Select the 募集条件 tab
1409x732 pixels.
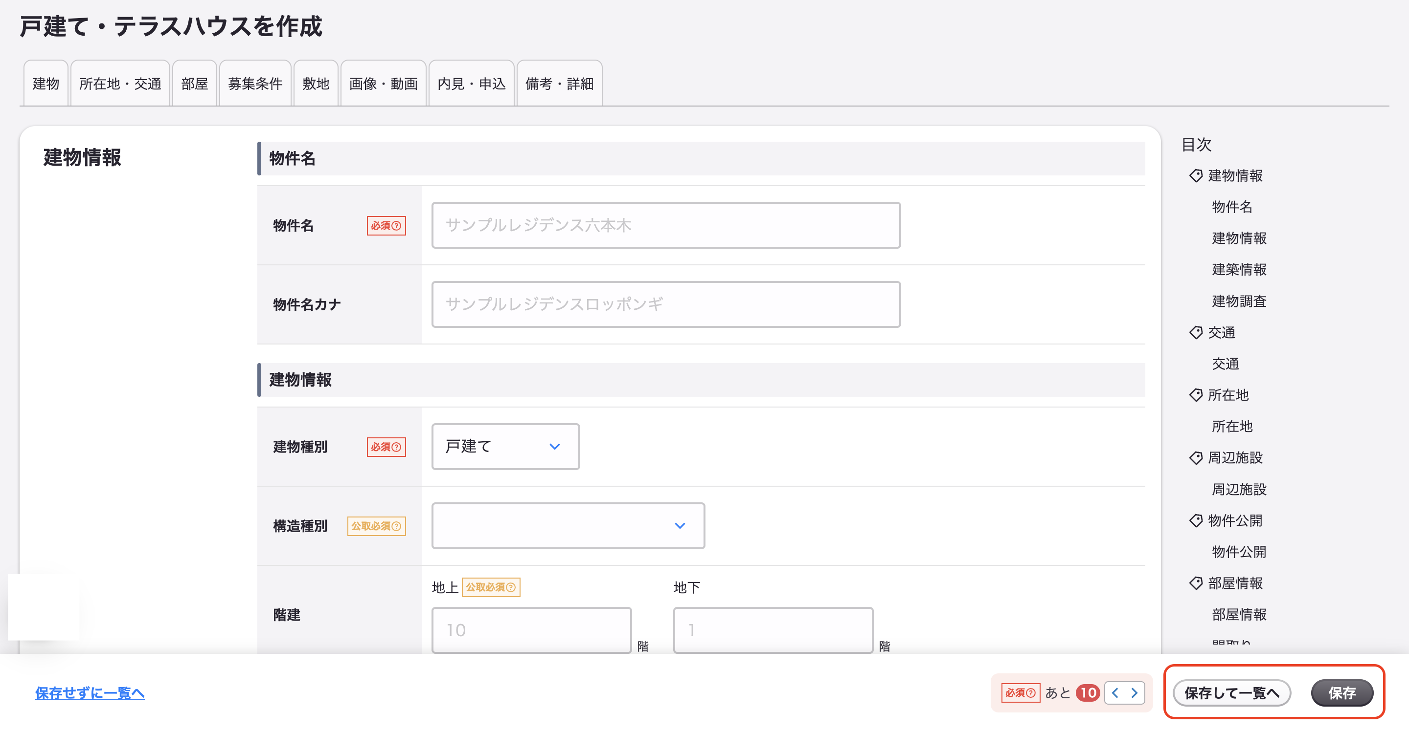[255, 84]
